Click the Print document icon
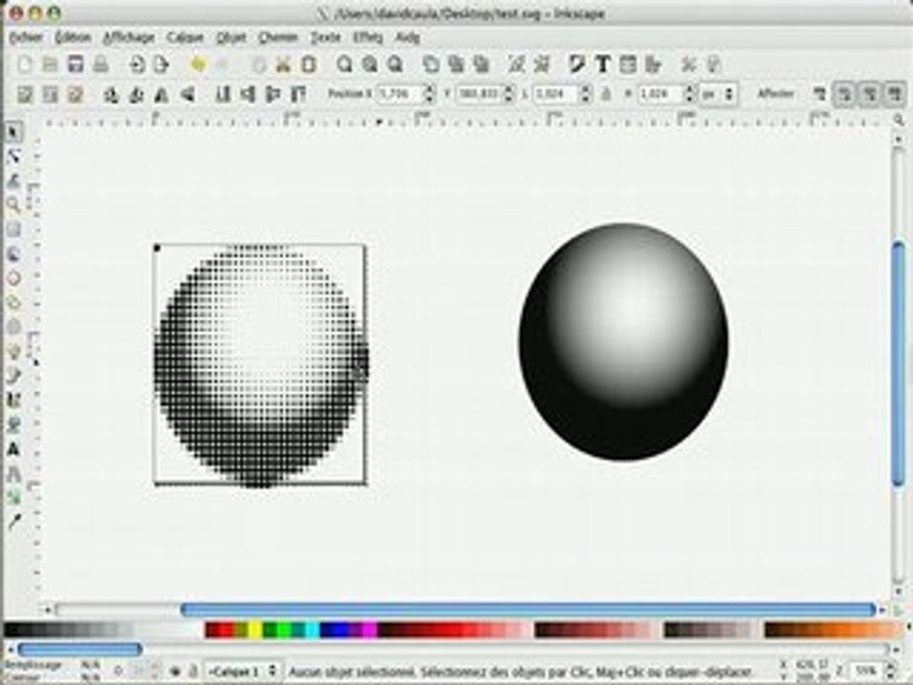This screenshot has height=685, width=913. coord(101,64)
